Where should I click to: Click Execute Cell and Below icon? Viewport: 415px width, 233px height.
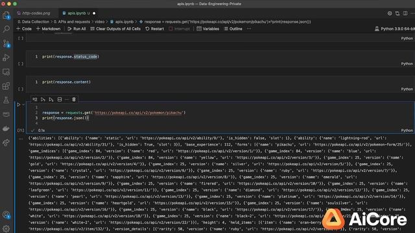pos(51,100)
